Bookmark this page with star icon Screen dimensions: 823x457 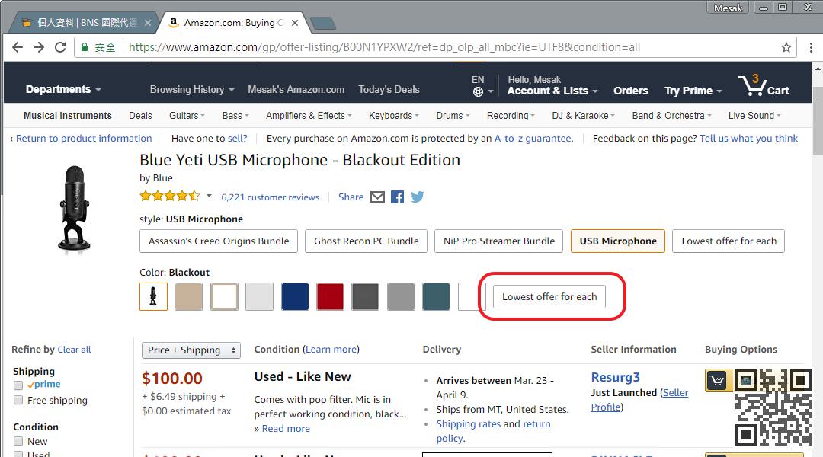[786, 47]
